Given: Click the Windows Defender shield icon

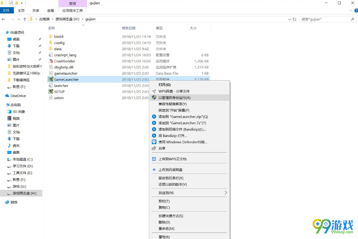Looking at the screenshot, I should click(x=154, y=142).
